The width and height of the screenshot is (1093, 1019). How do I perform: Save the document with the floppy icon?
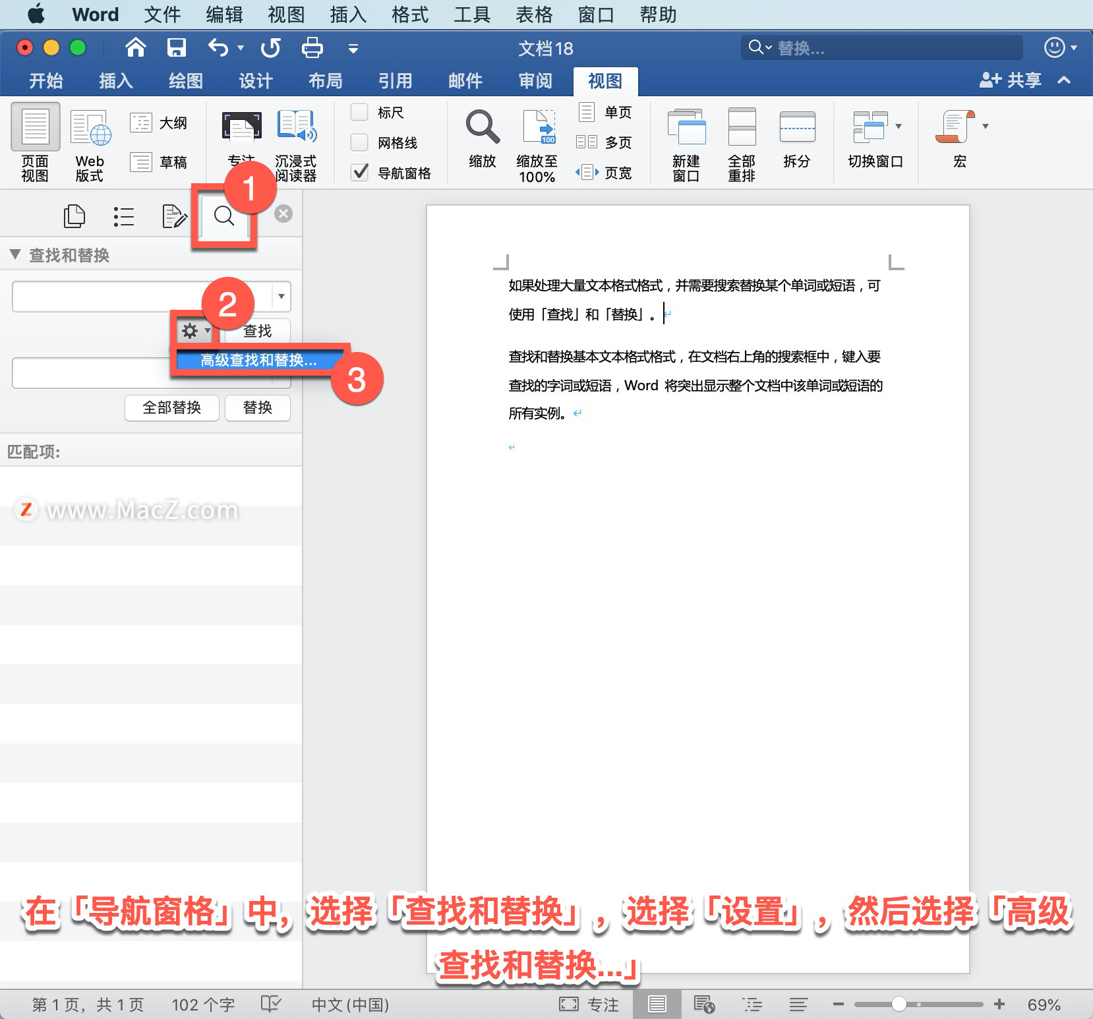coord(176,47)
